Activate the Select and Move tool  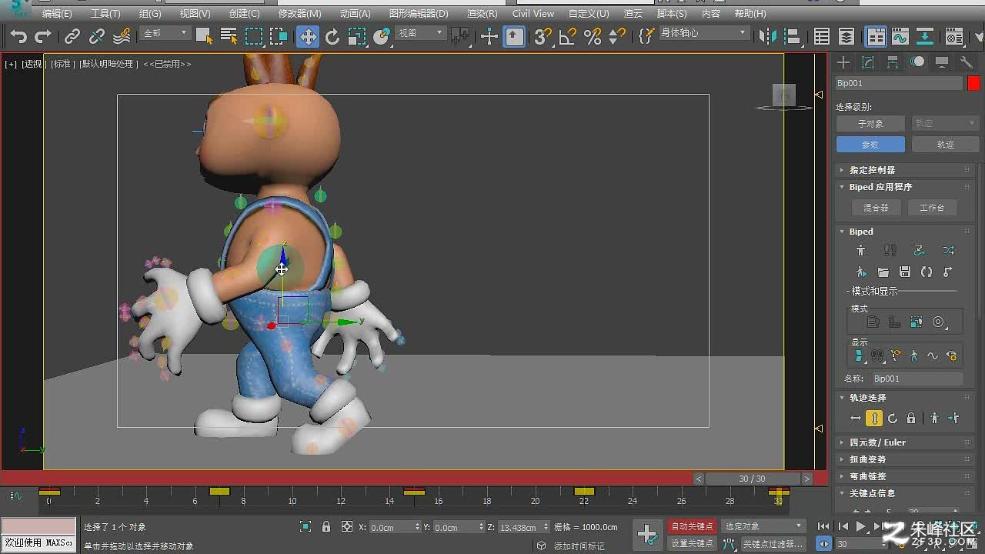coord(308,36)
